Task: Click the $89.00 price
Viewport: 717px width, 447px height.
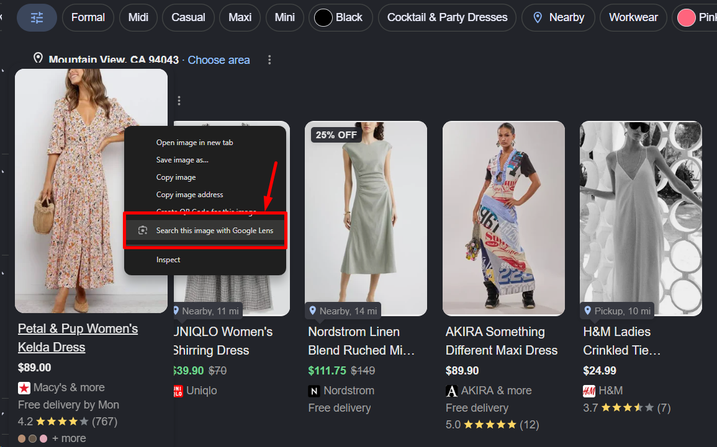Action: click(x=34, y=368)
